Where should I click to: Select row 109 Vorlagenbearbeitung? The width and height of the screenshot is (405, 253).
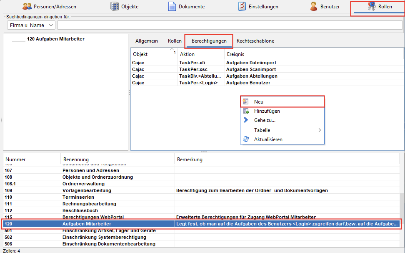87,190
